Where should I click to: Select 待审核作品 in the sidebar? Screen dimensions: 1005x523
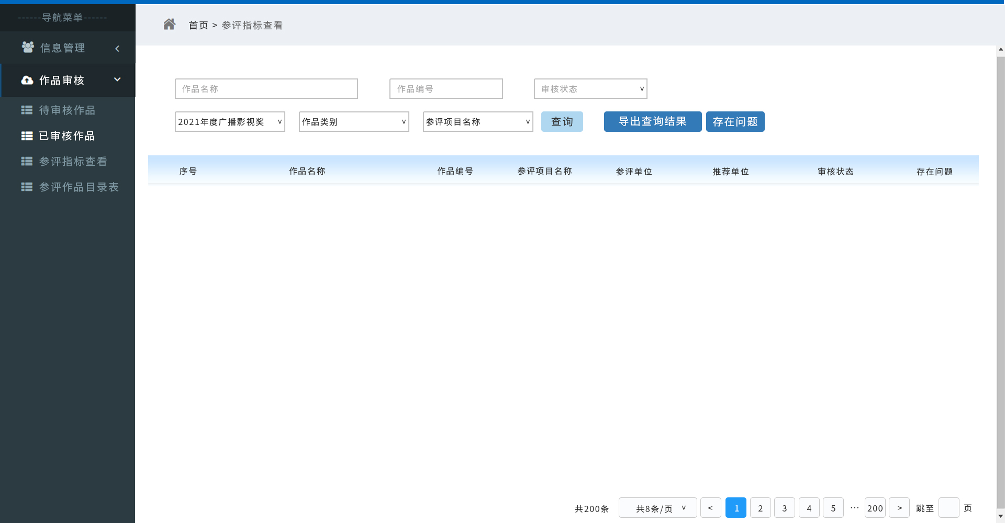[x=67, y=110]
